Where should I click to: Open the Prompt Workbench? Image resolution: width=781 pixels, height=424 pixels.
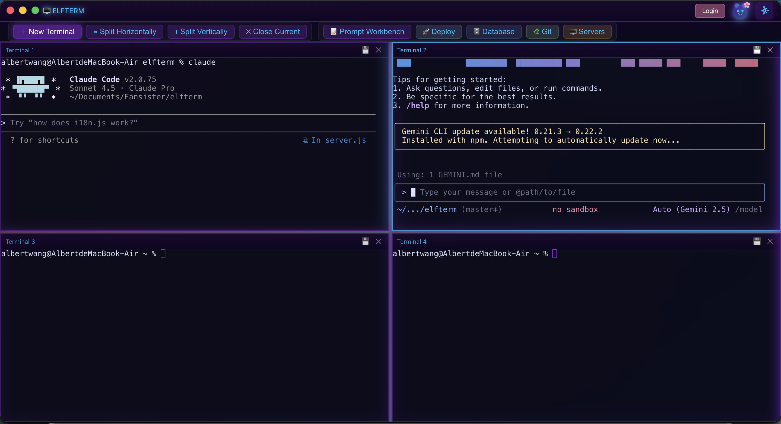[x=367, y=31]
